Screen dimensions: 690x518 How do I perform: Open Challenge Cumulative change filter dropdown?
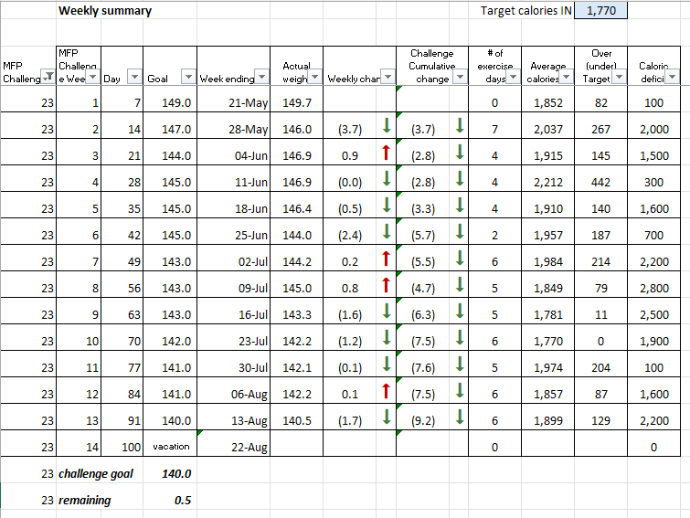tap(460, 77)
